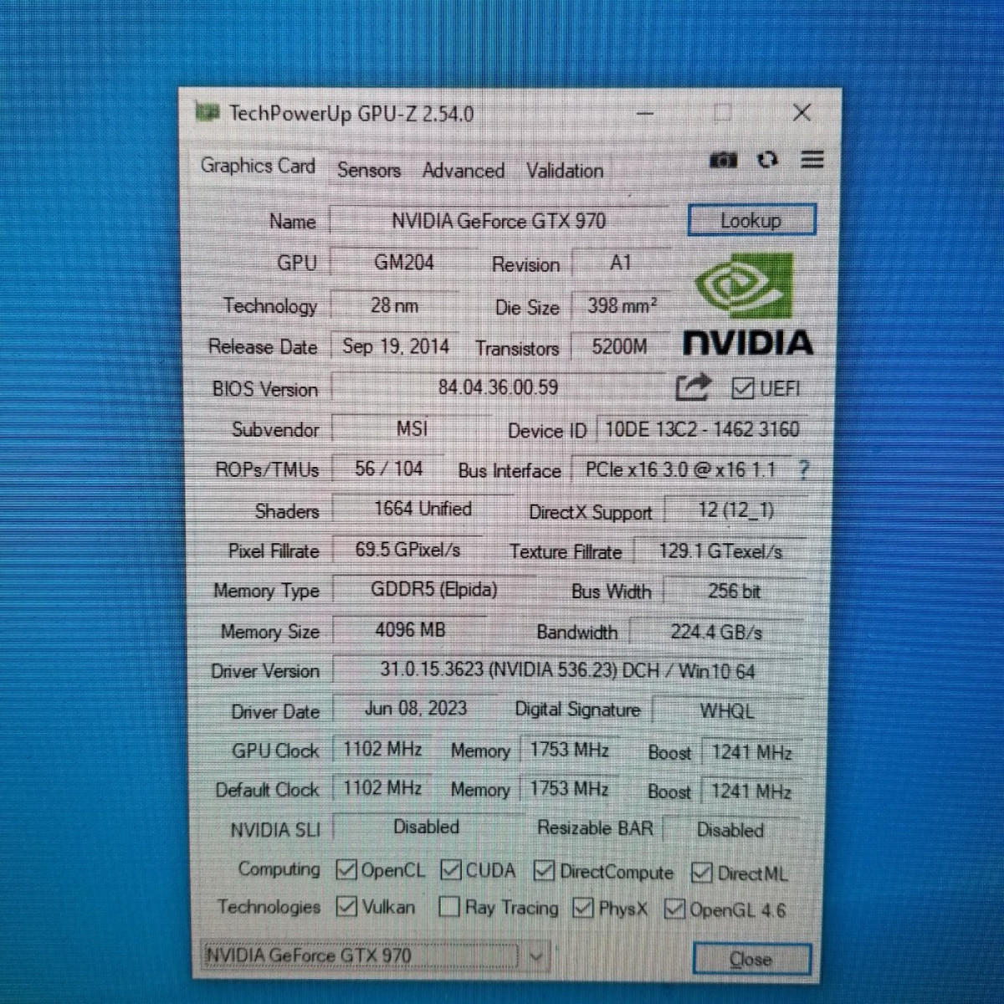This screenshot has width=1004, height=1004.
Task: Click the Name field NVIDIA GeForce GTX 970
Action: (x=499, y=221)
